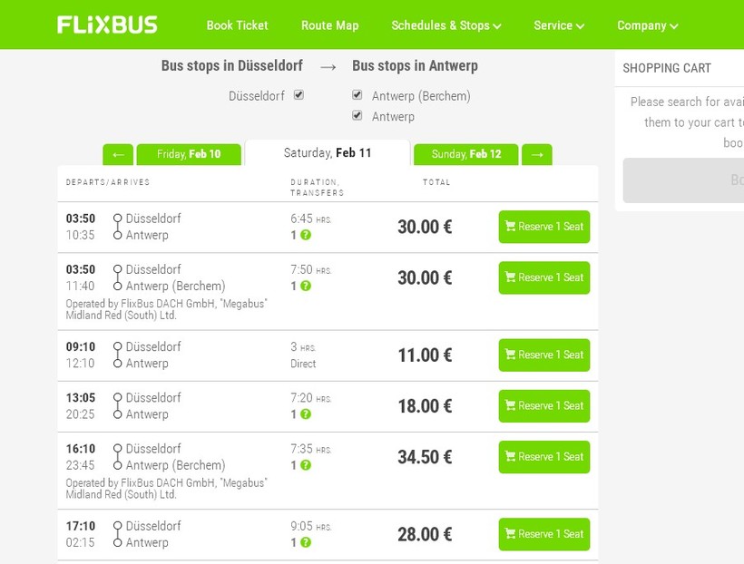The width and height of the screenshot is (744, 564).
Task: Click transfer info icon for 7:20 hrs trip
Action: click(306, 414)
